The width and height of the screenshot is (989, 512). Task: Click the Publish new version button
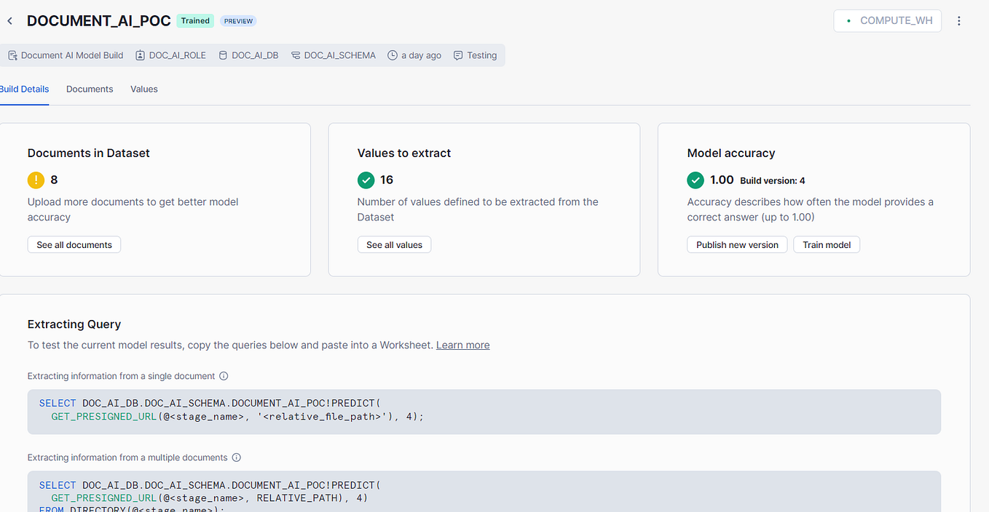point(737,244)
